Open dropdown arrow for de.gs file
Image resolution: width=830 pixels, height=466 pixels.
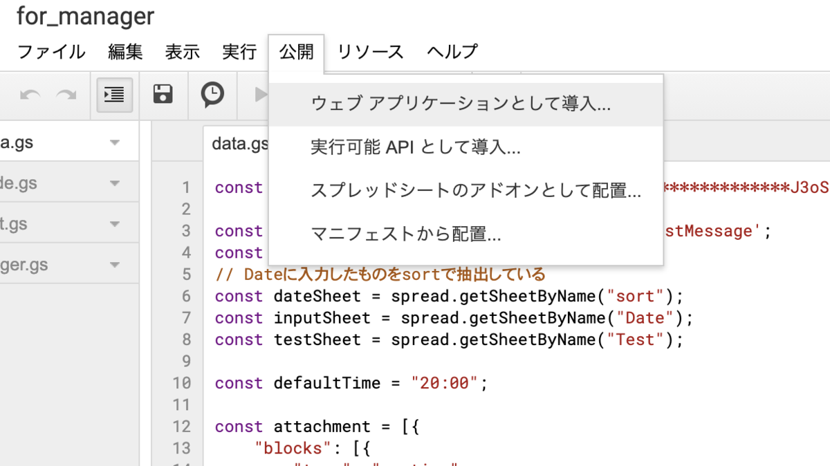tap(114, 184)
